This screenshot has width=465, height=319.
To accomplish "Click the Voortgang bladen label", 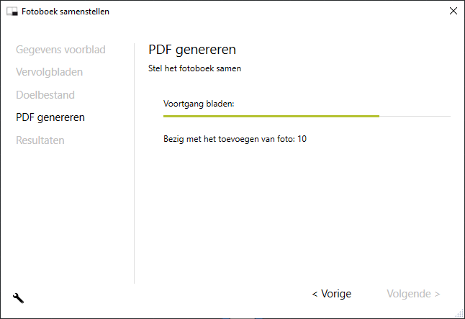I will coord(199,104).
